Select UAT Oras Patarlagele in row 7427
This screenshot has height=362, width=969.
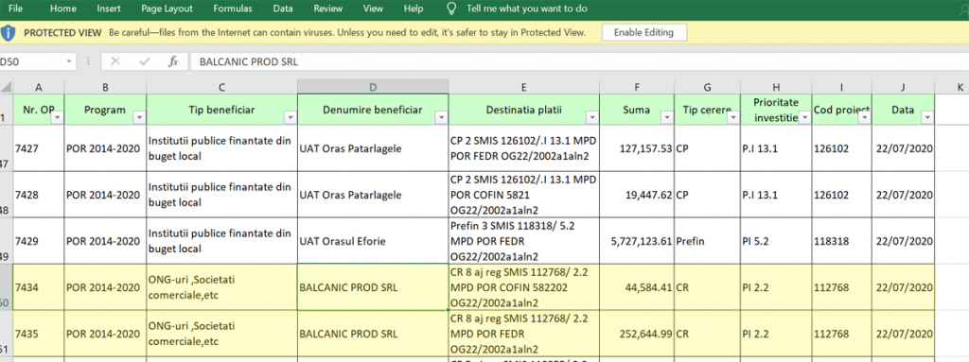point(373,148)
